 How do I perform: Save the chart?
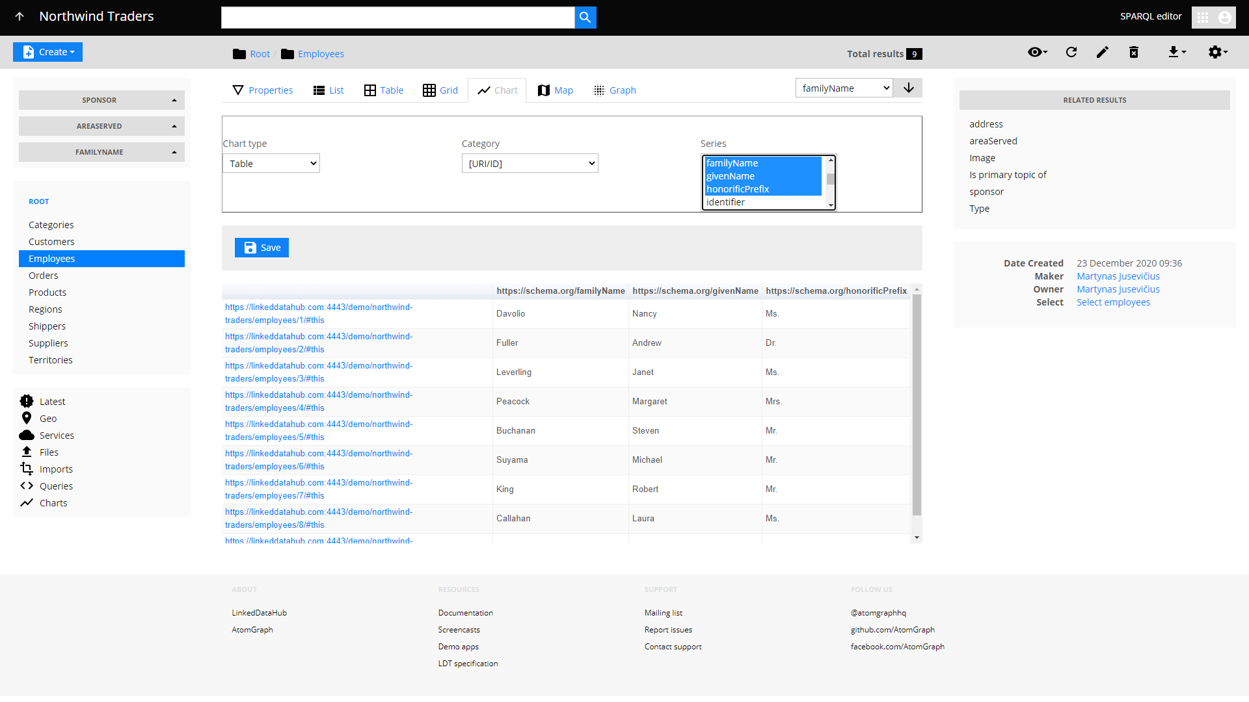[262, 248]
